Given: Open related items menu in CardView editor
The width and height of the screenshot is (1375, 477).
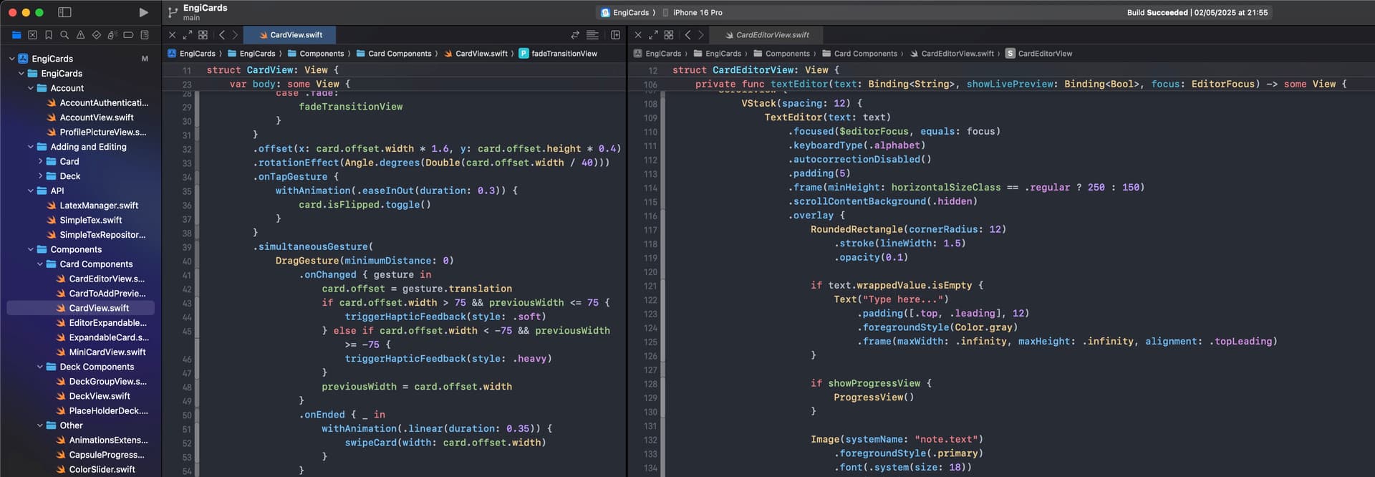Looking at the screenshot, I should pyautogui.click(x=203, y=35).
